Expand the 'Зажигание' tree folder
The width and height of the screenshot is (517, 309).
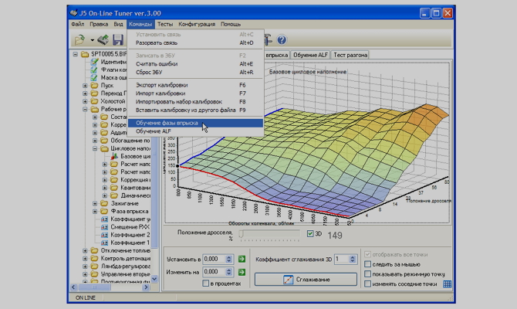[x=95, y=204]
